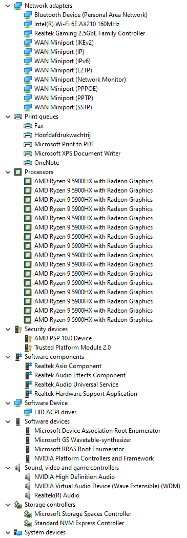Click the Realtek Hardware Support Application icon
Screen dimensions: 187x538
point(28,394)
